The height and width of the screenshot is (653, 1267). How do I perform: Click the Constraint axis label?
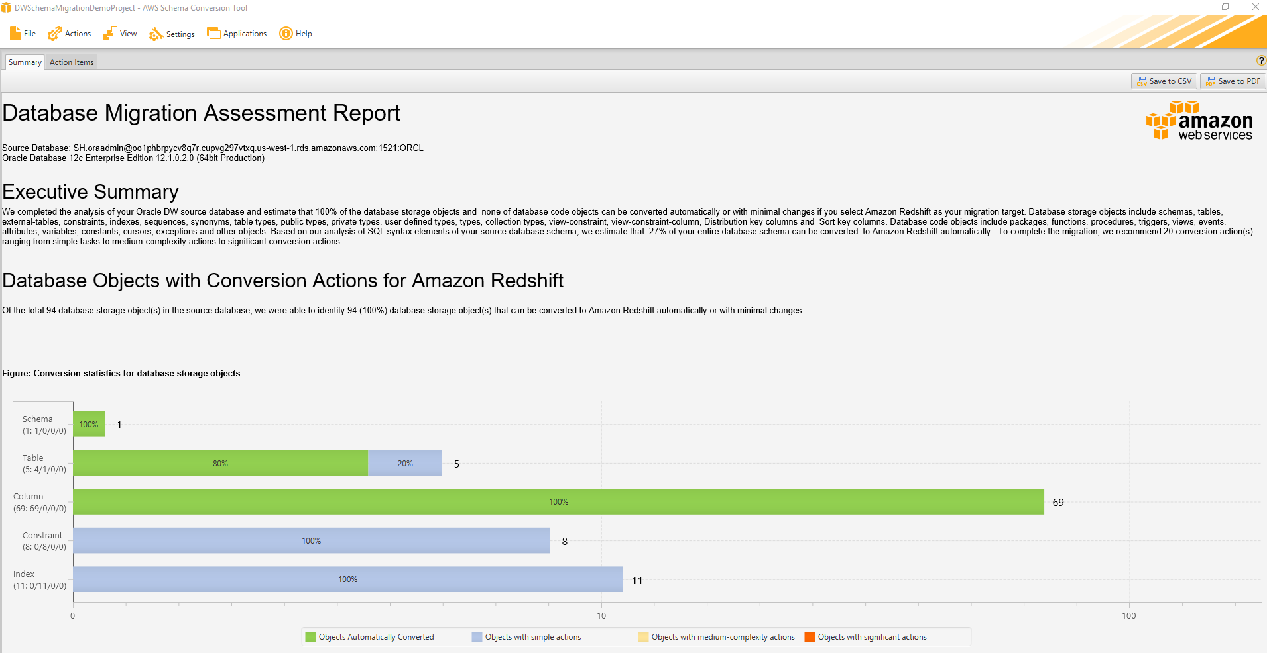tap(44, 541)
